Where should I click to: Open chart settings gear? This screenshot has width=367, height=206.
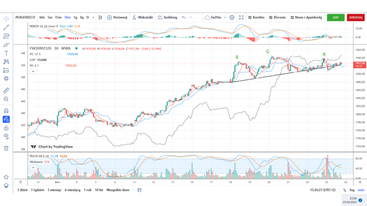pyautogui.click(x=232, y=18)
